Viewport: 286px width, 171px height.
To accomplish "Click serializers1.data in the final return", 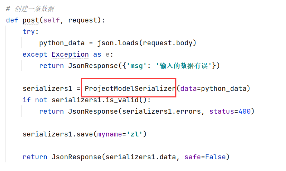I will tap(141, 157).
